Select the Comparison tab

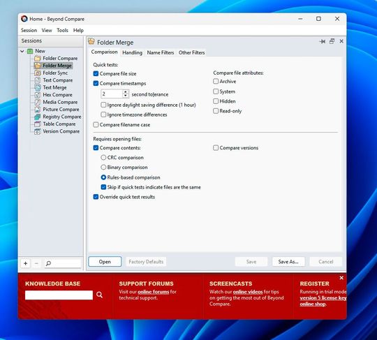pyautogui.click(x=104, y=52)
